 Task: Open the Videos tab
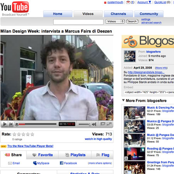click(x=88, y=14)
